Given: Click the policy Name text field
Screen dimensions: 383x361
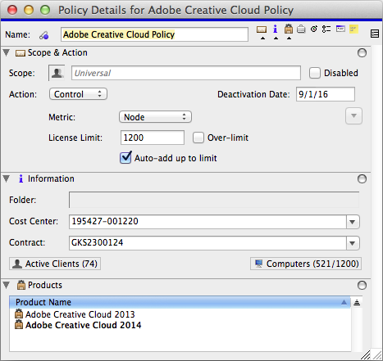Looking at the screenshot, I should tap(155, 34).
